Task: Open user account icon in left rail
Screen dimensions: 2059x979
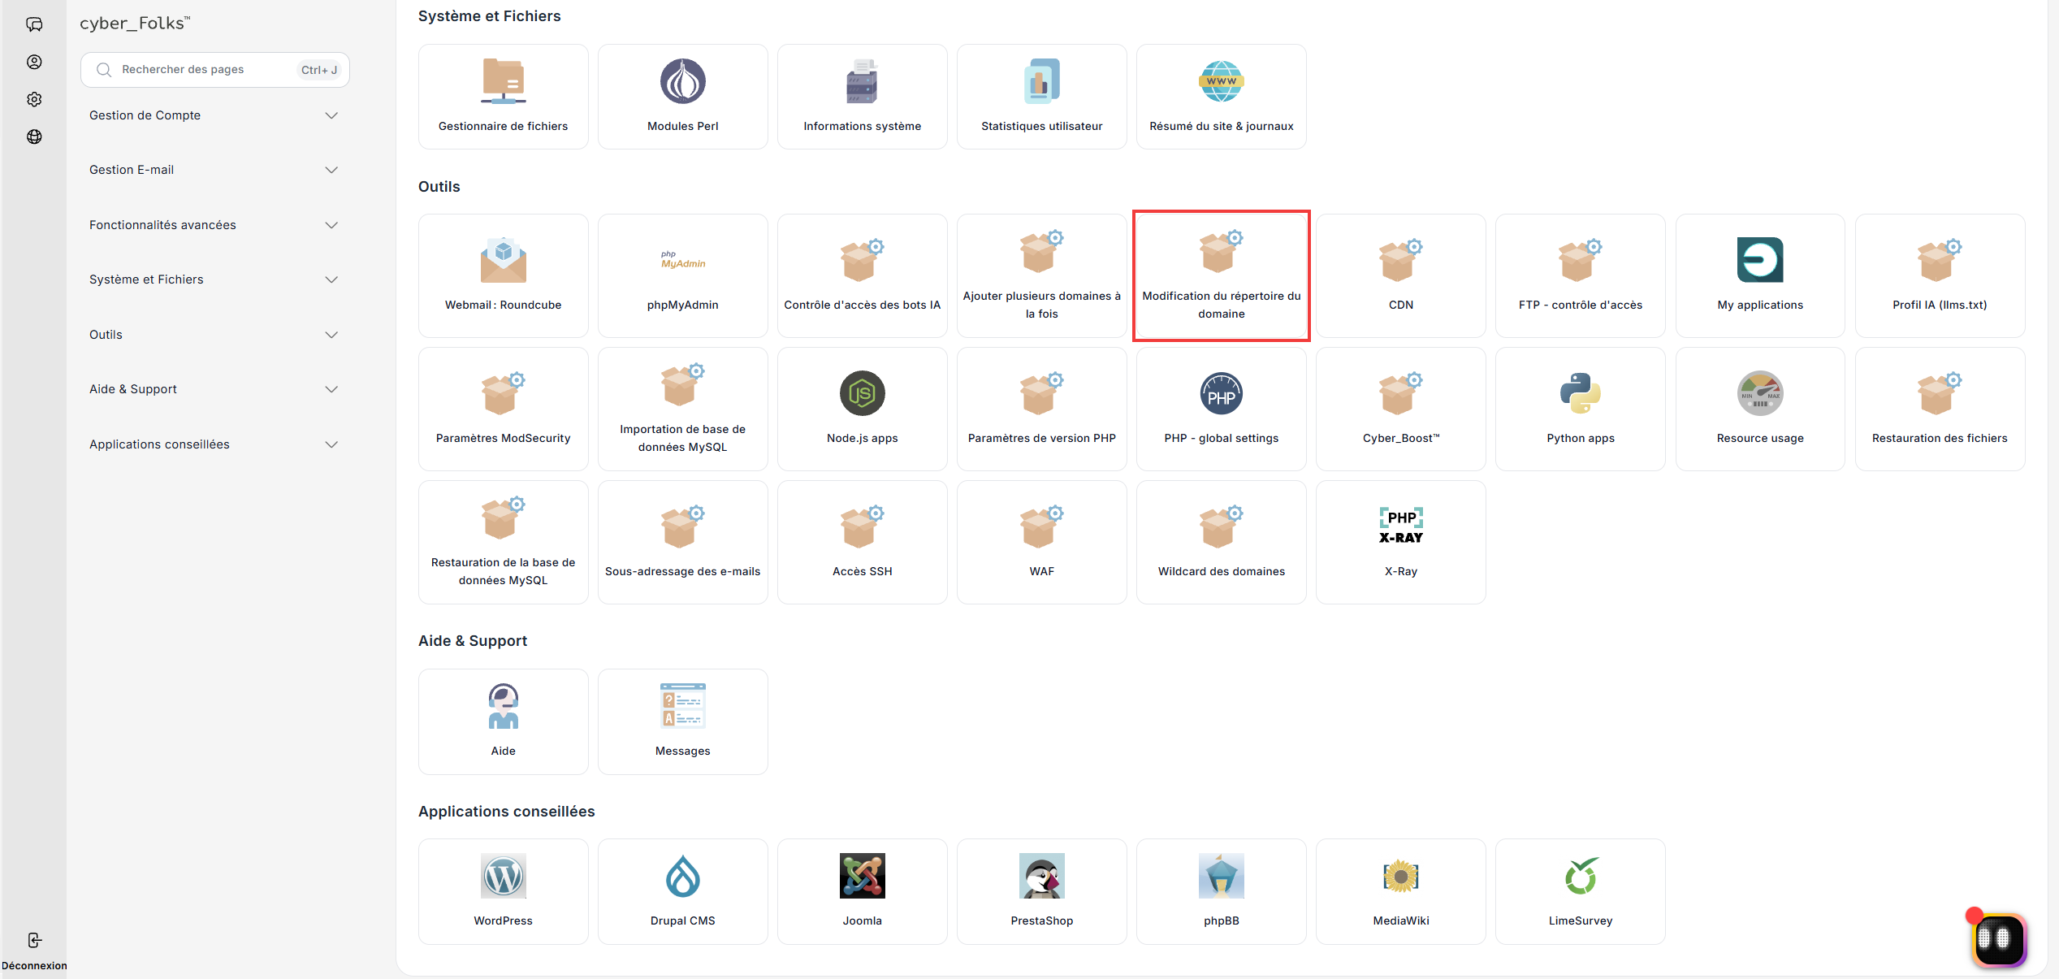Action: [x=34, y=62]
